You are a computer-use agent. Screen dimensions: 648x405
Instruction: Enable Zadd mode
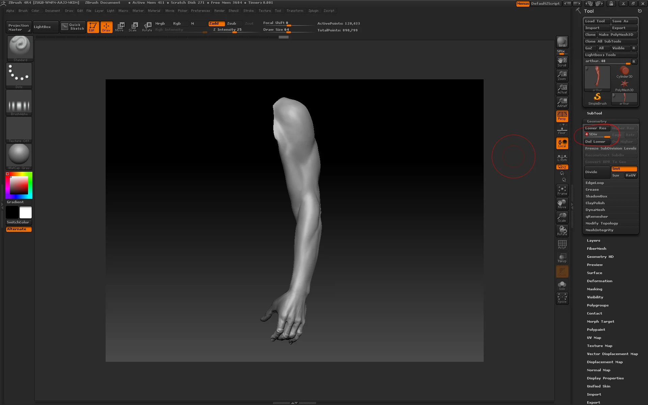tap(217, 24)
